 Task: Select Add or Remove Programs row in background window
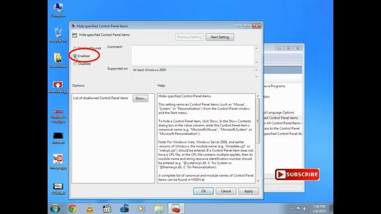[274, 86]
